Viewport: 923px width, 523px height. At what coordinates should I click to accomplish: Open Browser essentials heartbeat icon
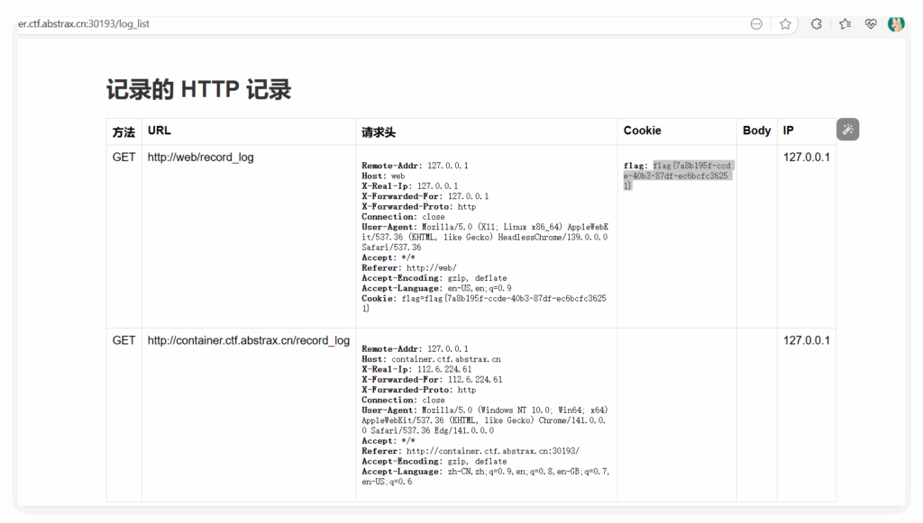pyautogui.click(x=871, y=24)
